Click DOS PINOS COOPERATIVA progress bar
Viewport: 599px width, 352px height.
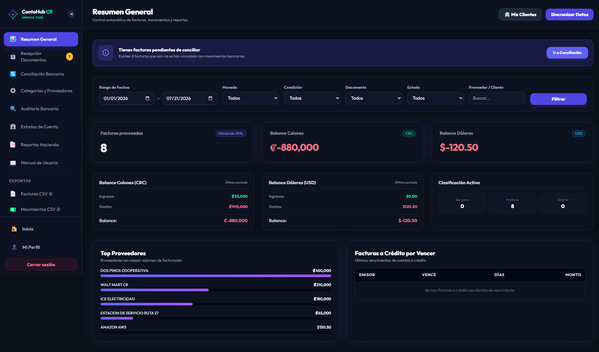tap(216, 276)
